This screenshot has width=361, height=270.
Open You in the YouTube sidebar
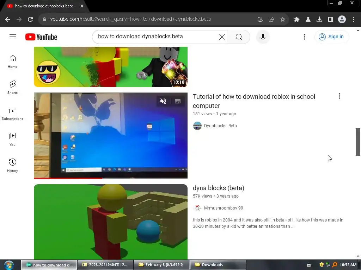12,139
